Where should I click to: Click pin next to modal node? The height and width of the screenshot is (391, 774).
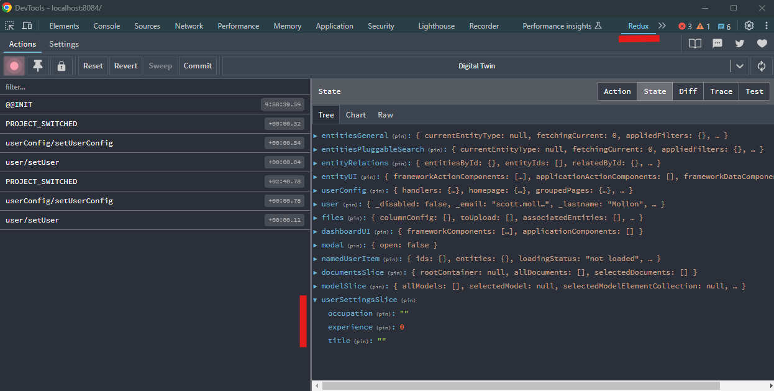click(355, 246)
